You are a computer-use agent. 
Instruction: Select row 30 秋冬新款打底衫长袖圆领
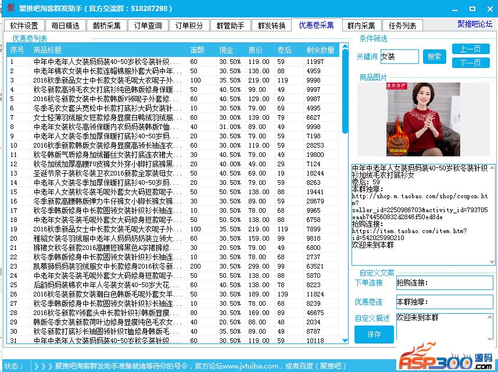pyautogui.click(x=173, y=331)
